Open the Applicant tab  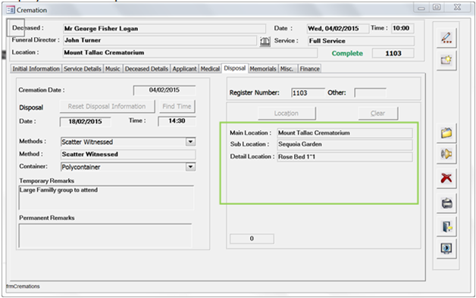pos(185,69)
